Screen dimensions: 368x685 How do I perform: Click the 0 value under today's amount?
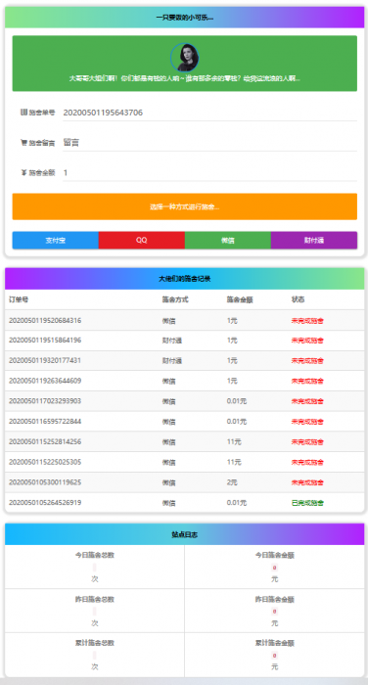274,568
